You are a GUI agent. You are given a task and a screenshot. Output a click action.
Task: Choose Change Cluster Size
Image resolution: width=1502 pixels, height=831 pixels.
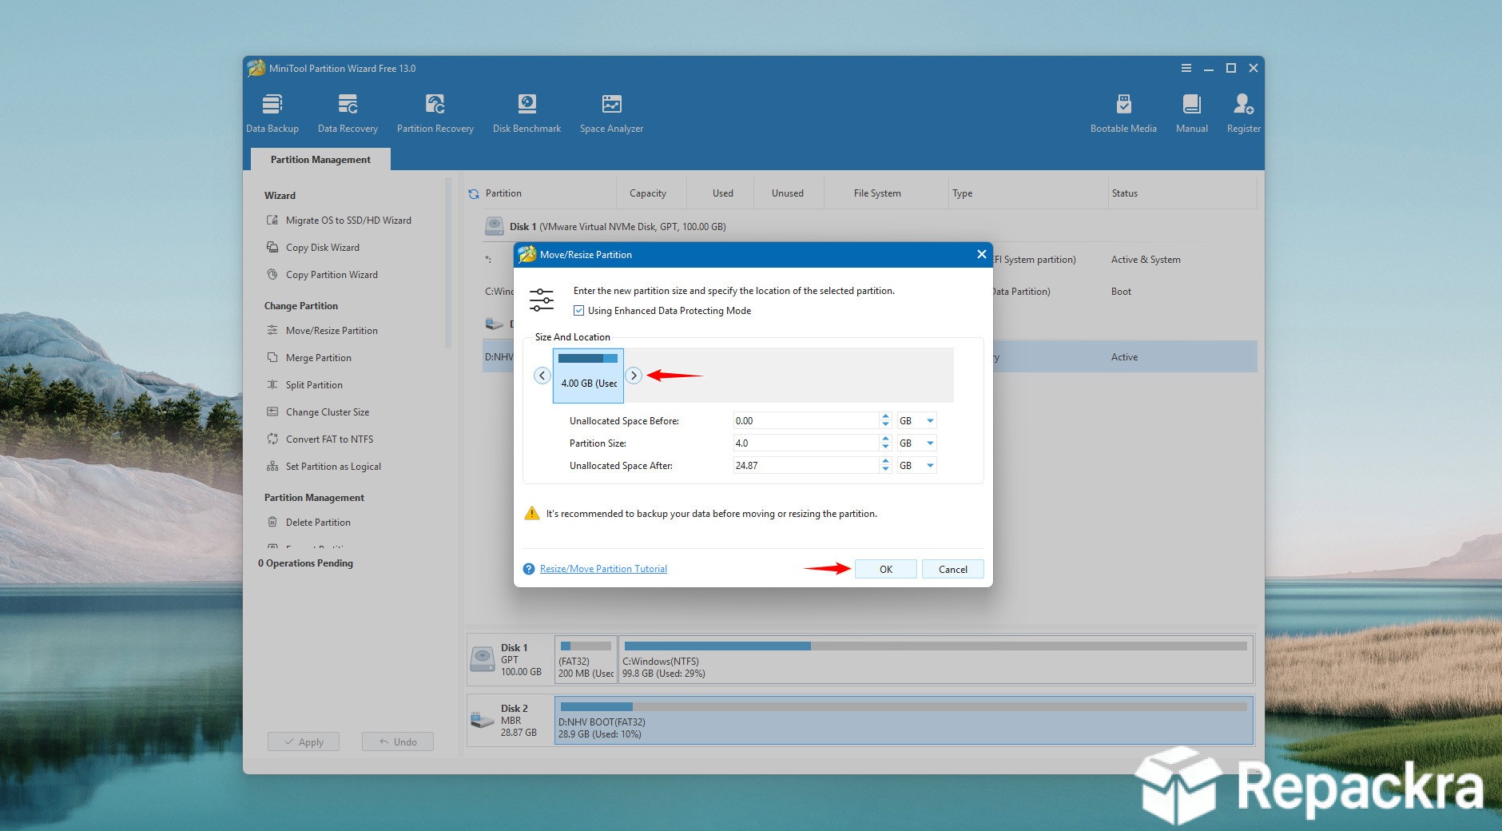(318, 412)
